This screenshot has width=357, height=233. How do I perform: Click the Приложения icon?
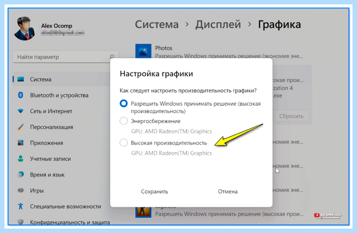pyautogui.click(x=20, y=143)
